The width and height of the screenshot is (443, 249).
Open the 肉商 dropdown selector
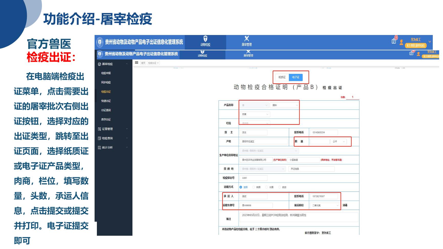[x=255, y=114]
